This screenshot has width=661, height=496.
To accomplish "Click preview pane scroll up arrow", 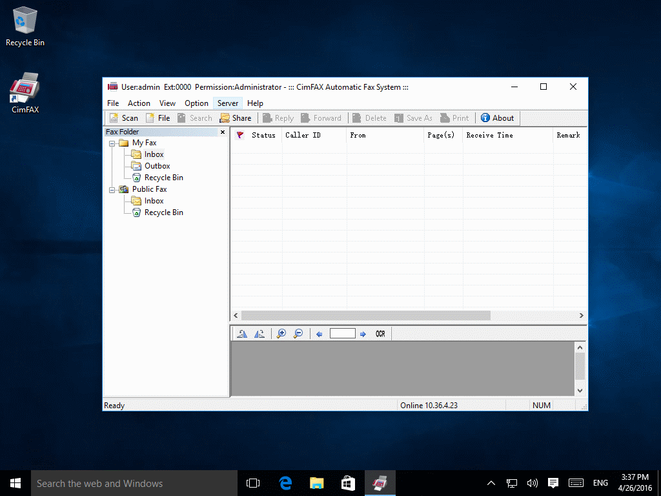I will pos(580,347).
